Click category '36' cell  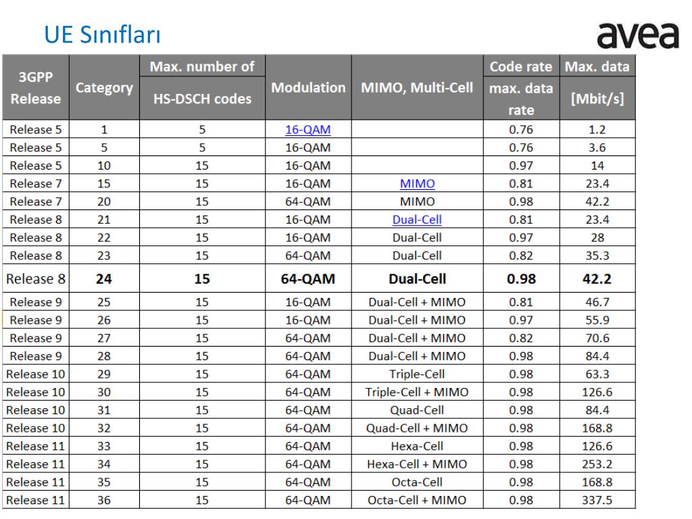pos(104,501)
